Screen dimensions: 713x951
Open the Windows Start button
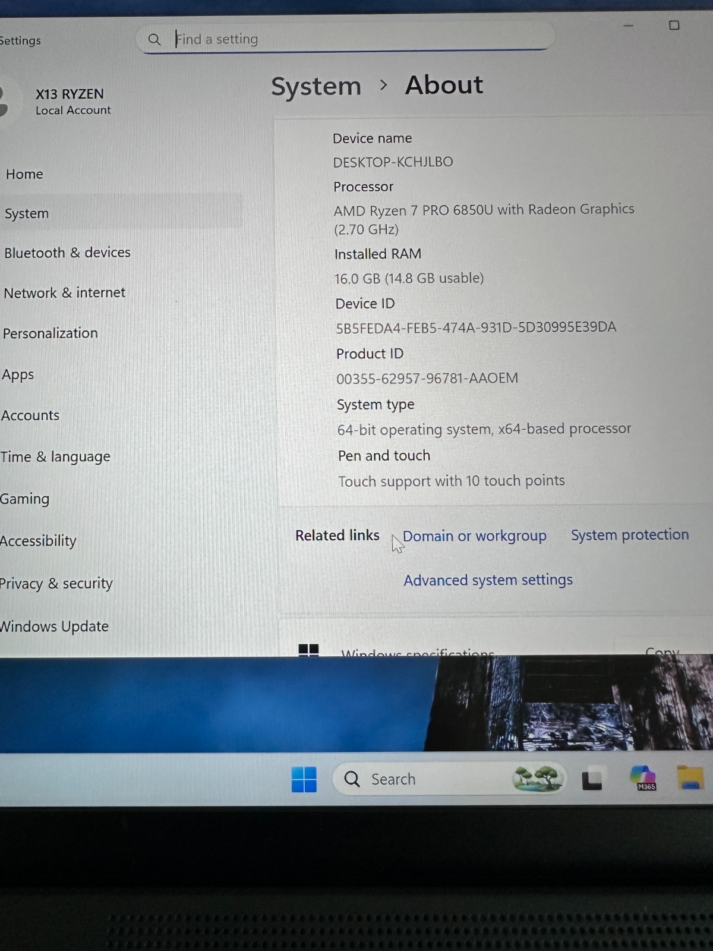click(304, 779)
